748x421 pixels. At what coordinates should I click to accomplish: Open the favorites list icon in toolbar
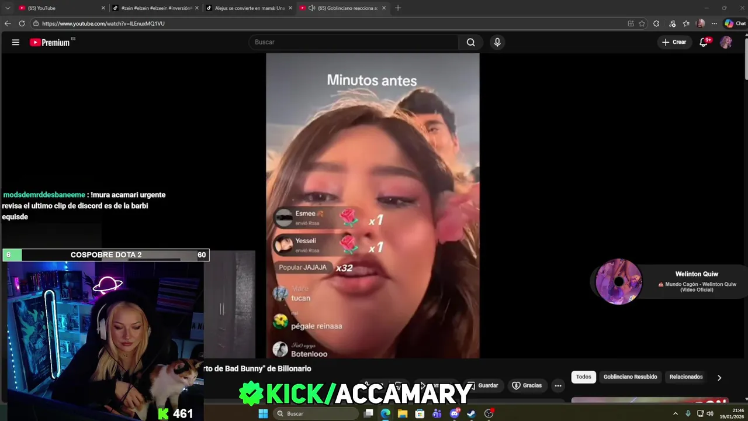pos(686,23)
